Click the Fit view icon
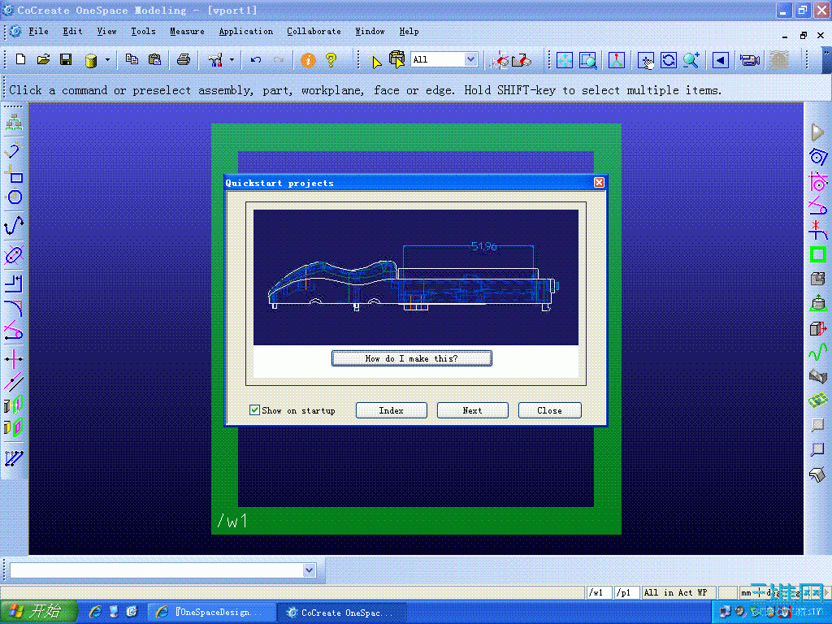Viewport: 832px width, 624px height. coord(565,60)
